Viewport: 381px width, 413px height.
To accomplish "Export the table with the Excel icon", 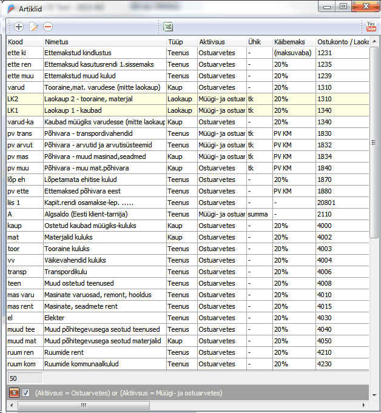I will [x=168, y=27].
